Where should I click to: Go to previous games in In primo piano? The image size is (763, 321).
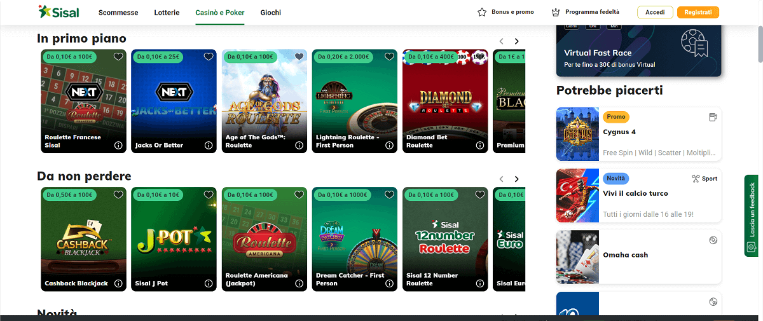[x=502, y=41]
